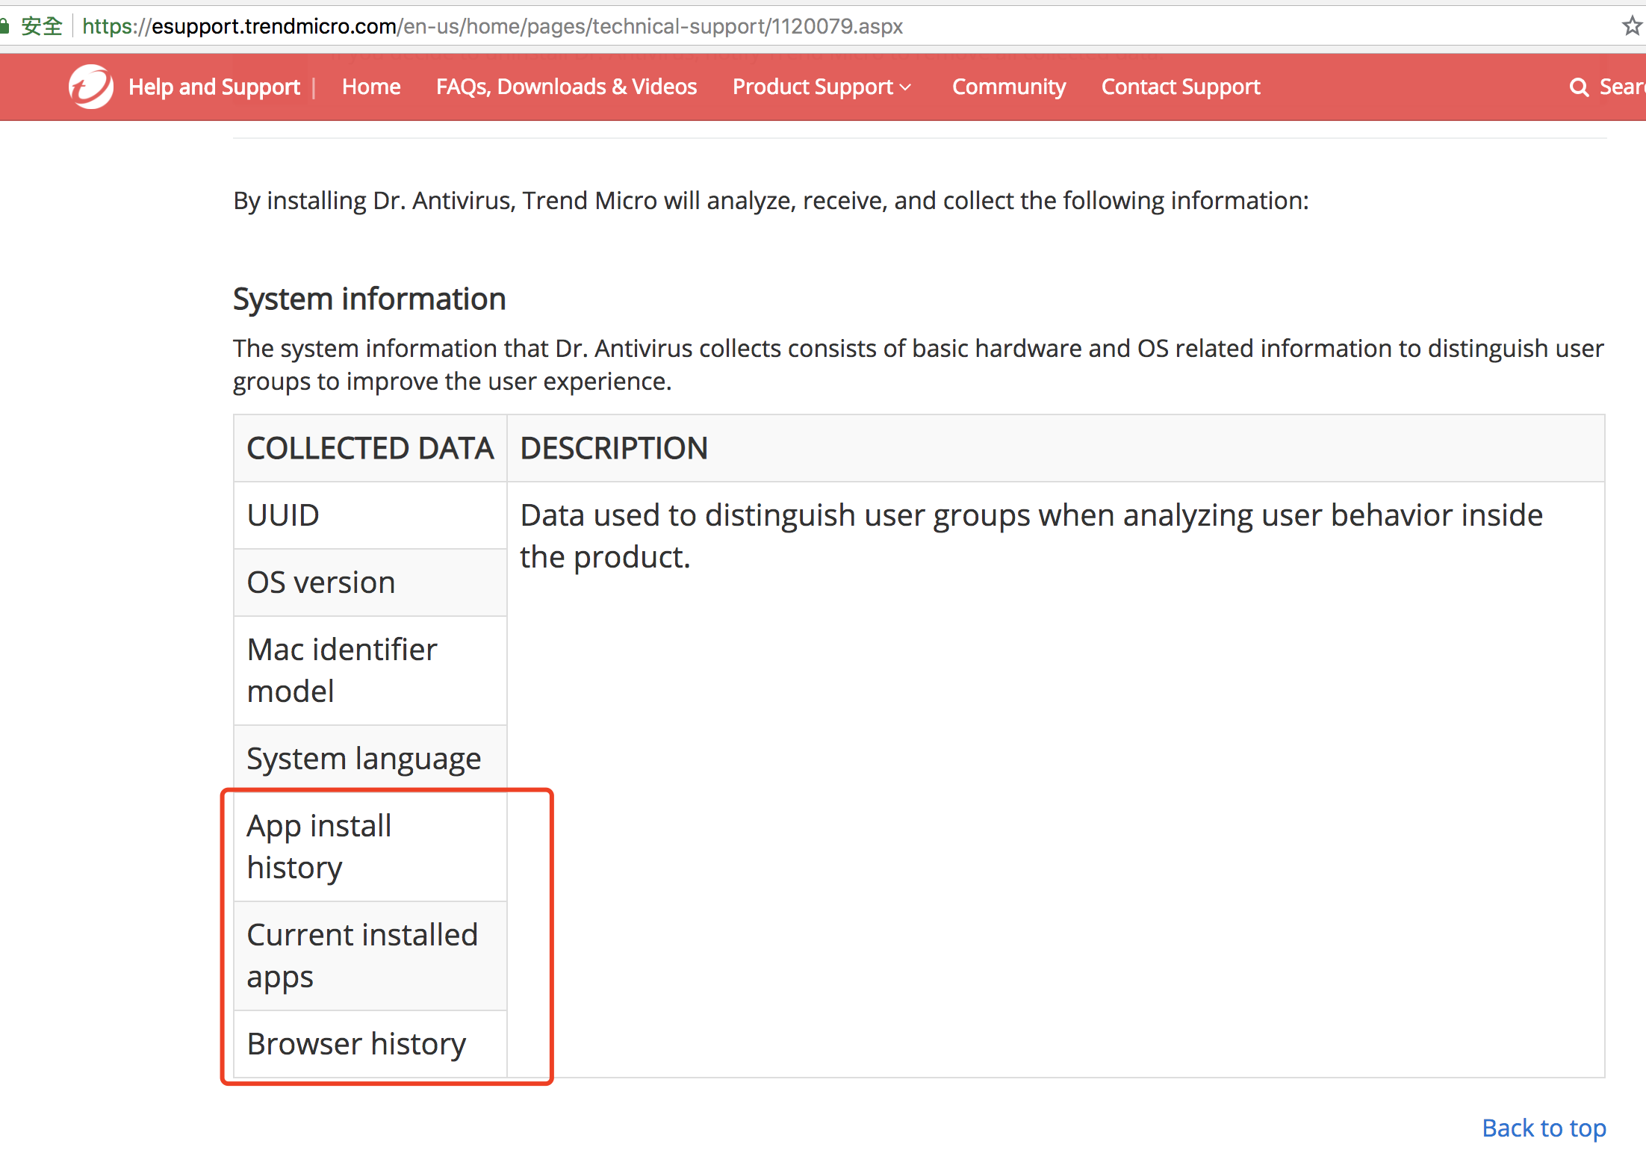This screenshot has height=1159, width=1646.
Task: Open the Home menu item
Action: point(371,87)
